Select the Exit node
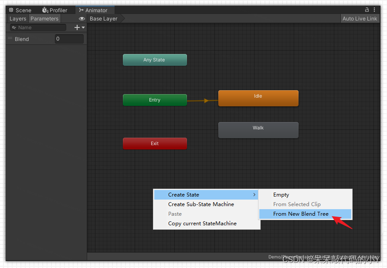This screenshot has width=387, height=268. click(155, 144)
